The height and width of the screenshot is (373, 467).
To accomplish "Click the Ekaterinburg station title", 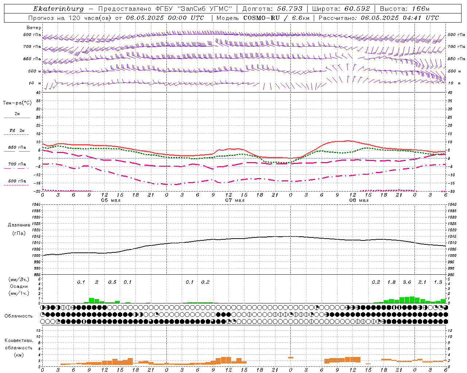I will [x=58, y=9].
